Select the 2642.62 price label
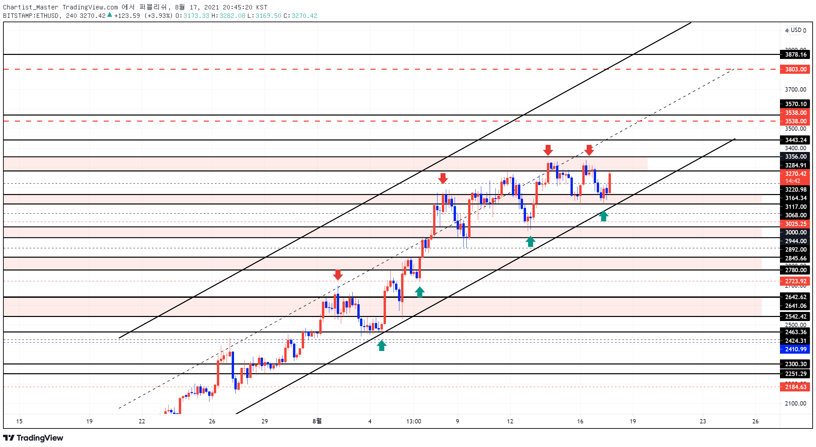 [x=795, y=297]
